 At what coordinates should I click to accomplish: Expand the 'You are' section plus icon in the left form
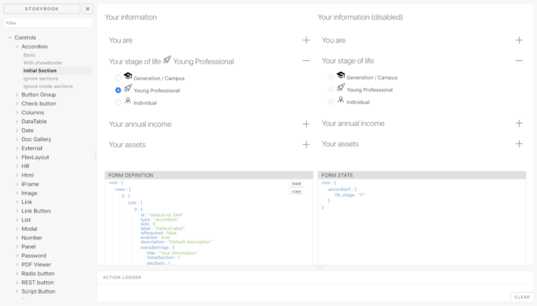tap(306, 41)
